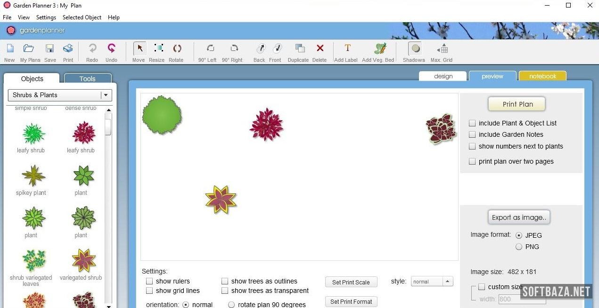Add a label with Add Label tool
The height and width of the screenshot is (308, 599).
[x=347, y=49]
